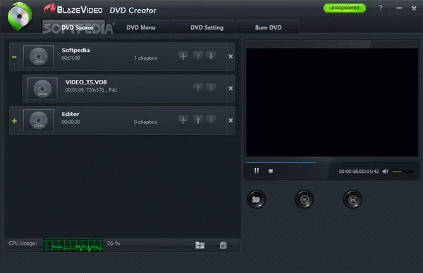The width and height of the screenshot is (423, 273).
Task: Open help with the question mark icon
Action: click(381, 8)
